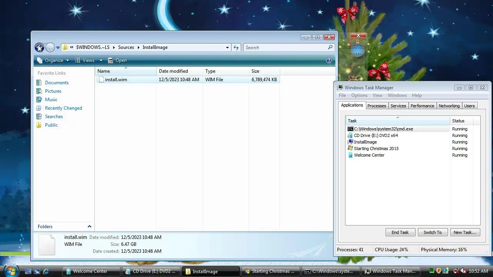Switch to the Processes tab
The width and height of the screenshot is (493, 277).
pyautogui.click(x=376, y=106)
